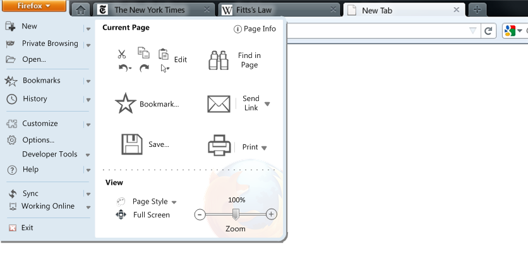Screen dimensions: 528x261
Task: Expand the Working Online submenu arrow
Action: (x=88, y=207)
